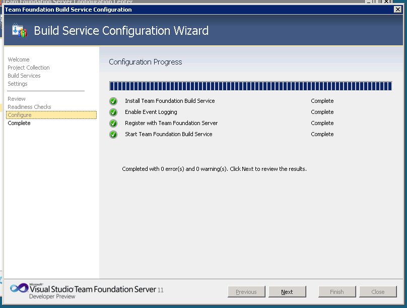Click green checkmark next to Enable Event Logging
407x308 pixels.
[113, 112]
